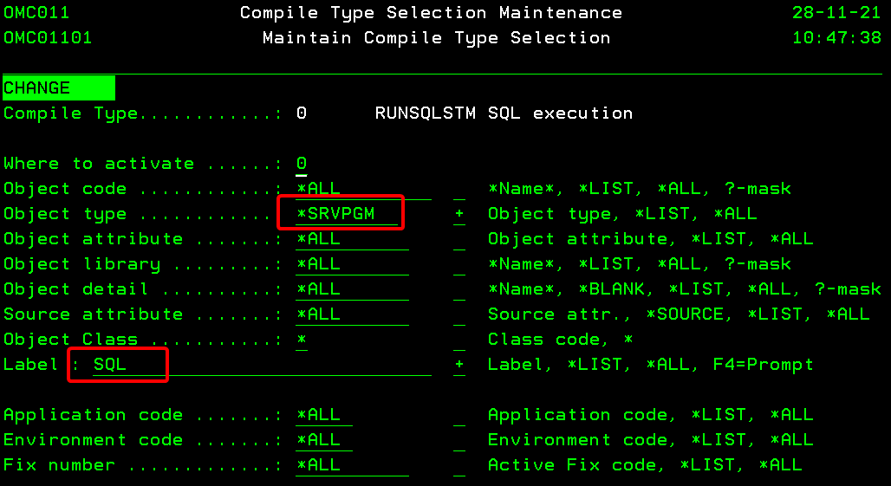Focus the Environment code input field
The height and width of the screenshot is (486, 891).
click(324, 440)
